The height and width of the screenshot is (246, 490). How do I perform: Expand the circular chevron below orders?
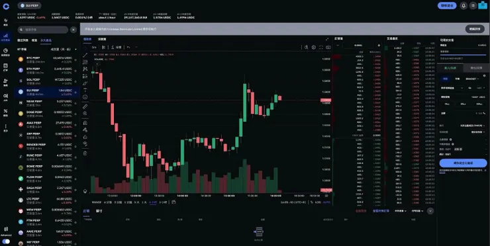[x=430, y=211]
